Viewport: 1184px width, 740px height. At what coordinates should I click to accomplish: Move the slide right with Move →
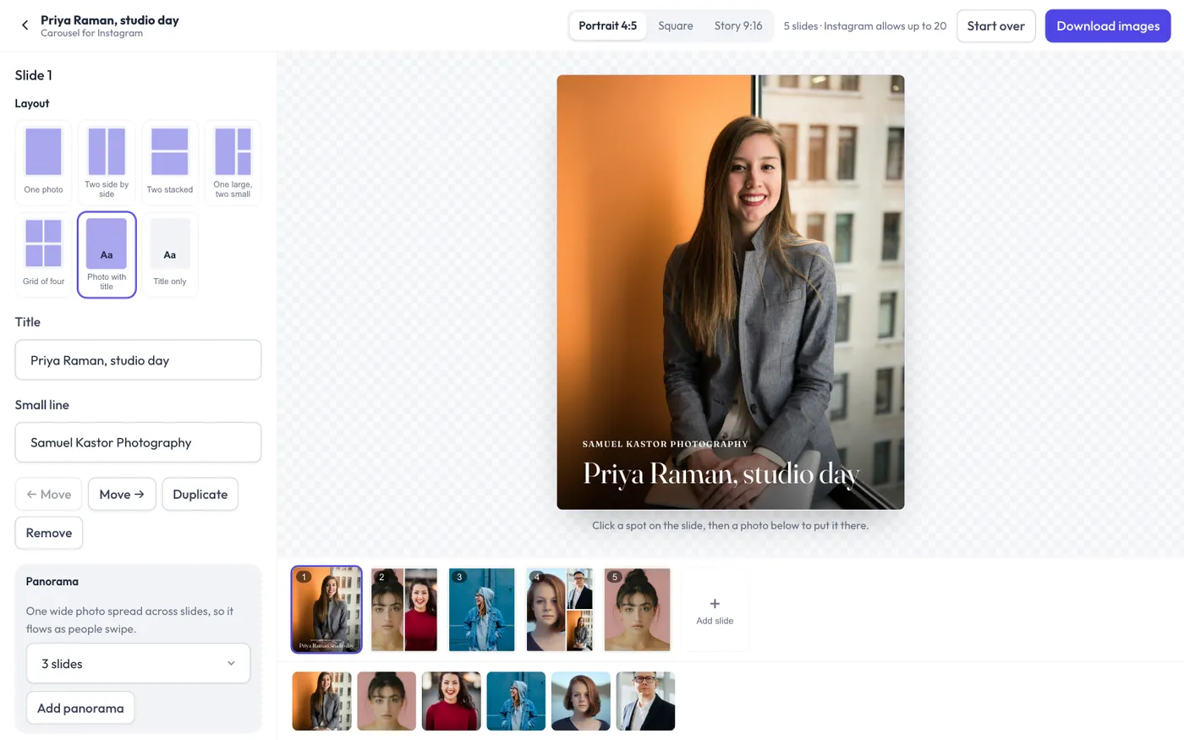point(122,494)
